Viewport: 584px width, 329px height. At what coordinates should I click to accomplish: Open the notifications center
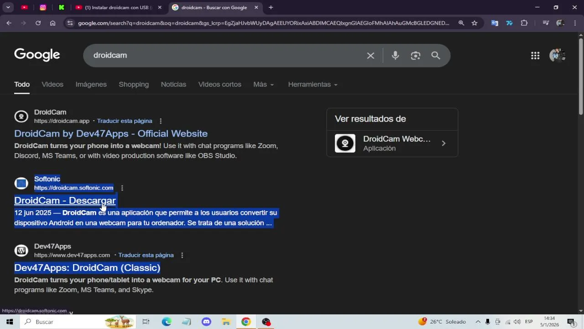point(571,322)
